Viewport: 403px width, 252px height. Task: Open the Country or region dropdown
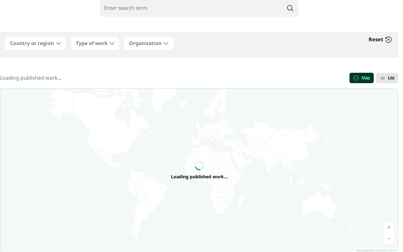pyautogui.click(x=35, y=43)
